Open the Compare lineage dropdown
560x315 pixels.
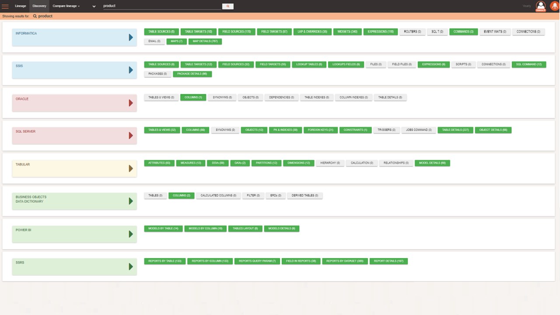coord(66,6)
